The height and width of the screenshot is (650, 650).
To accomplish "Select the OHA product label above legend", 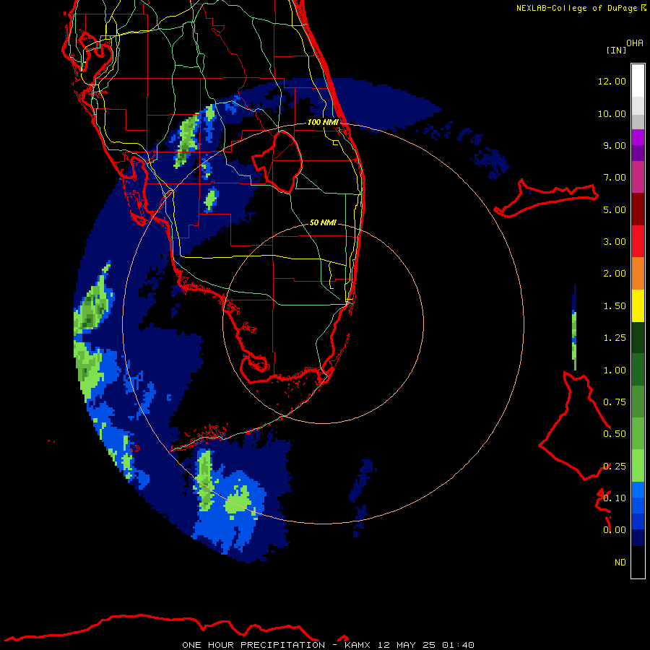I will click(x=635, y=43).
